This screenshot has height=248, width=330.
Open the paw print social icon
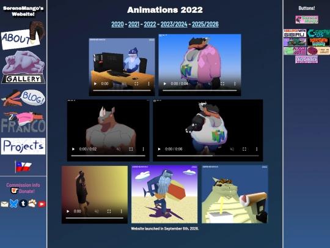tap(32, 204)
